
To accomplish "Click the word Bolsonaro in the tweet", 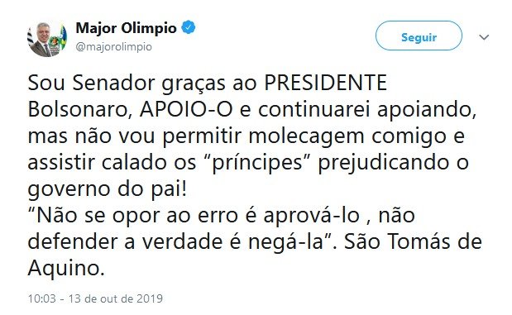I will (x=80, y=110).
